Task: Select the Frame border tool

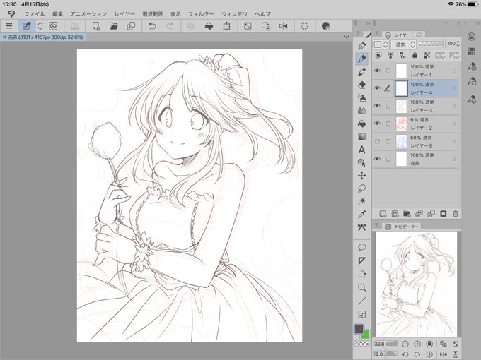Action: (x=362, y=314)
